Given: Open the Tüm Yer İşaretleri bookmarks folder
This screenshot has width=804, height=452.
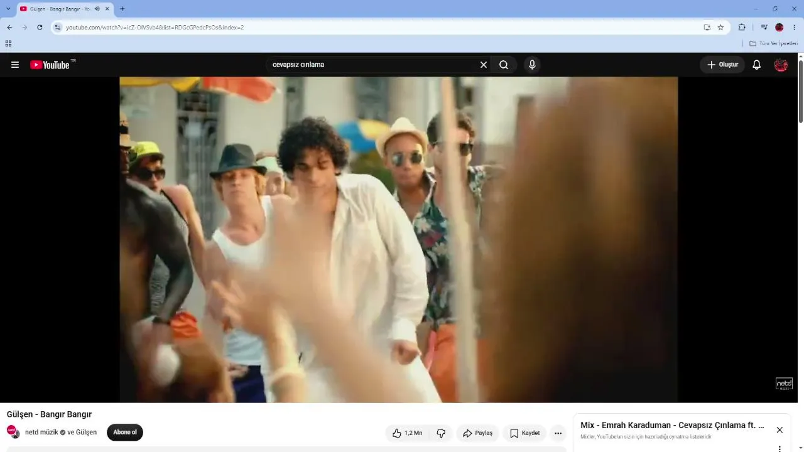Looking at the screenshot, I should [773, 43].
